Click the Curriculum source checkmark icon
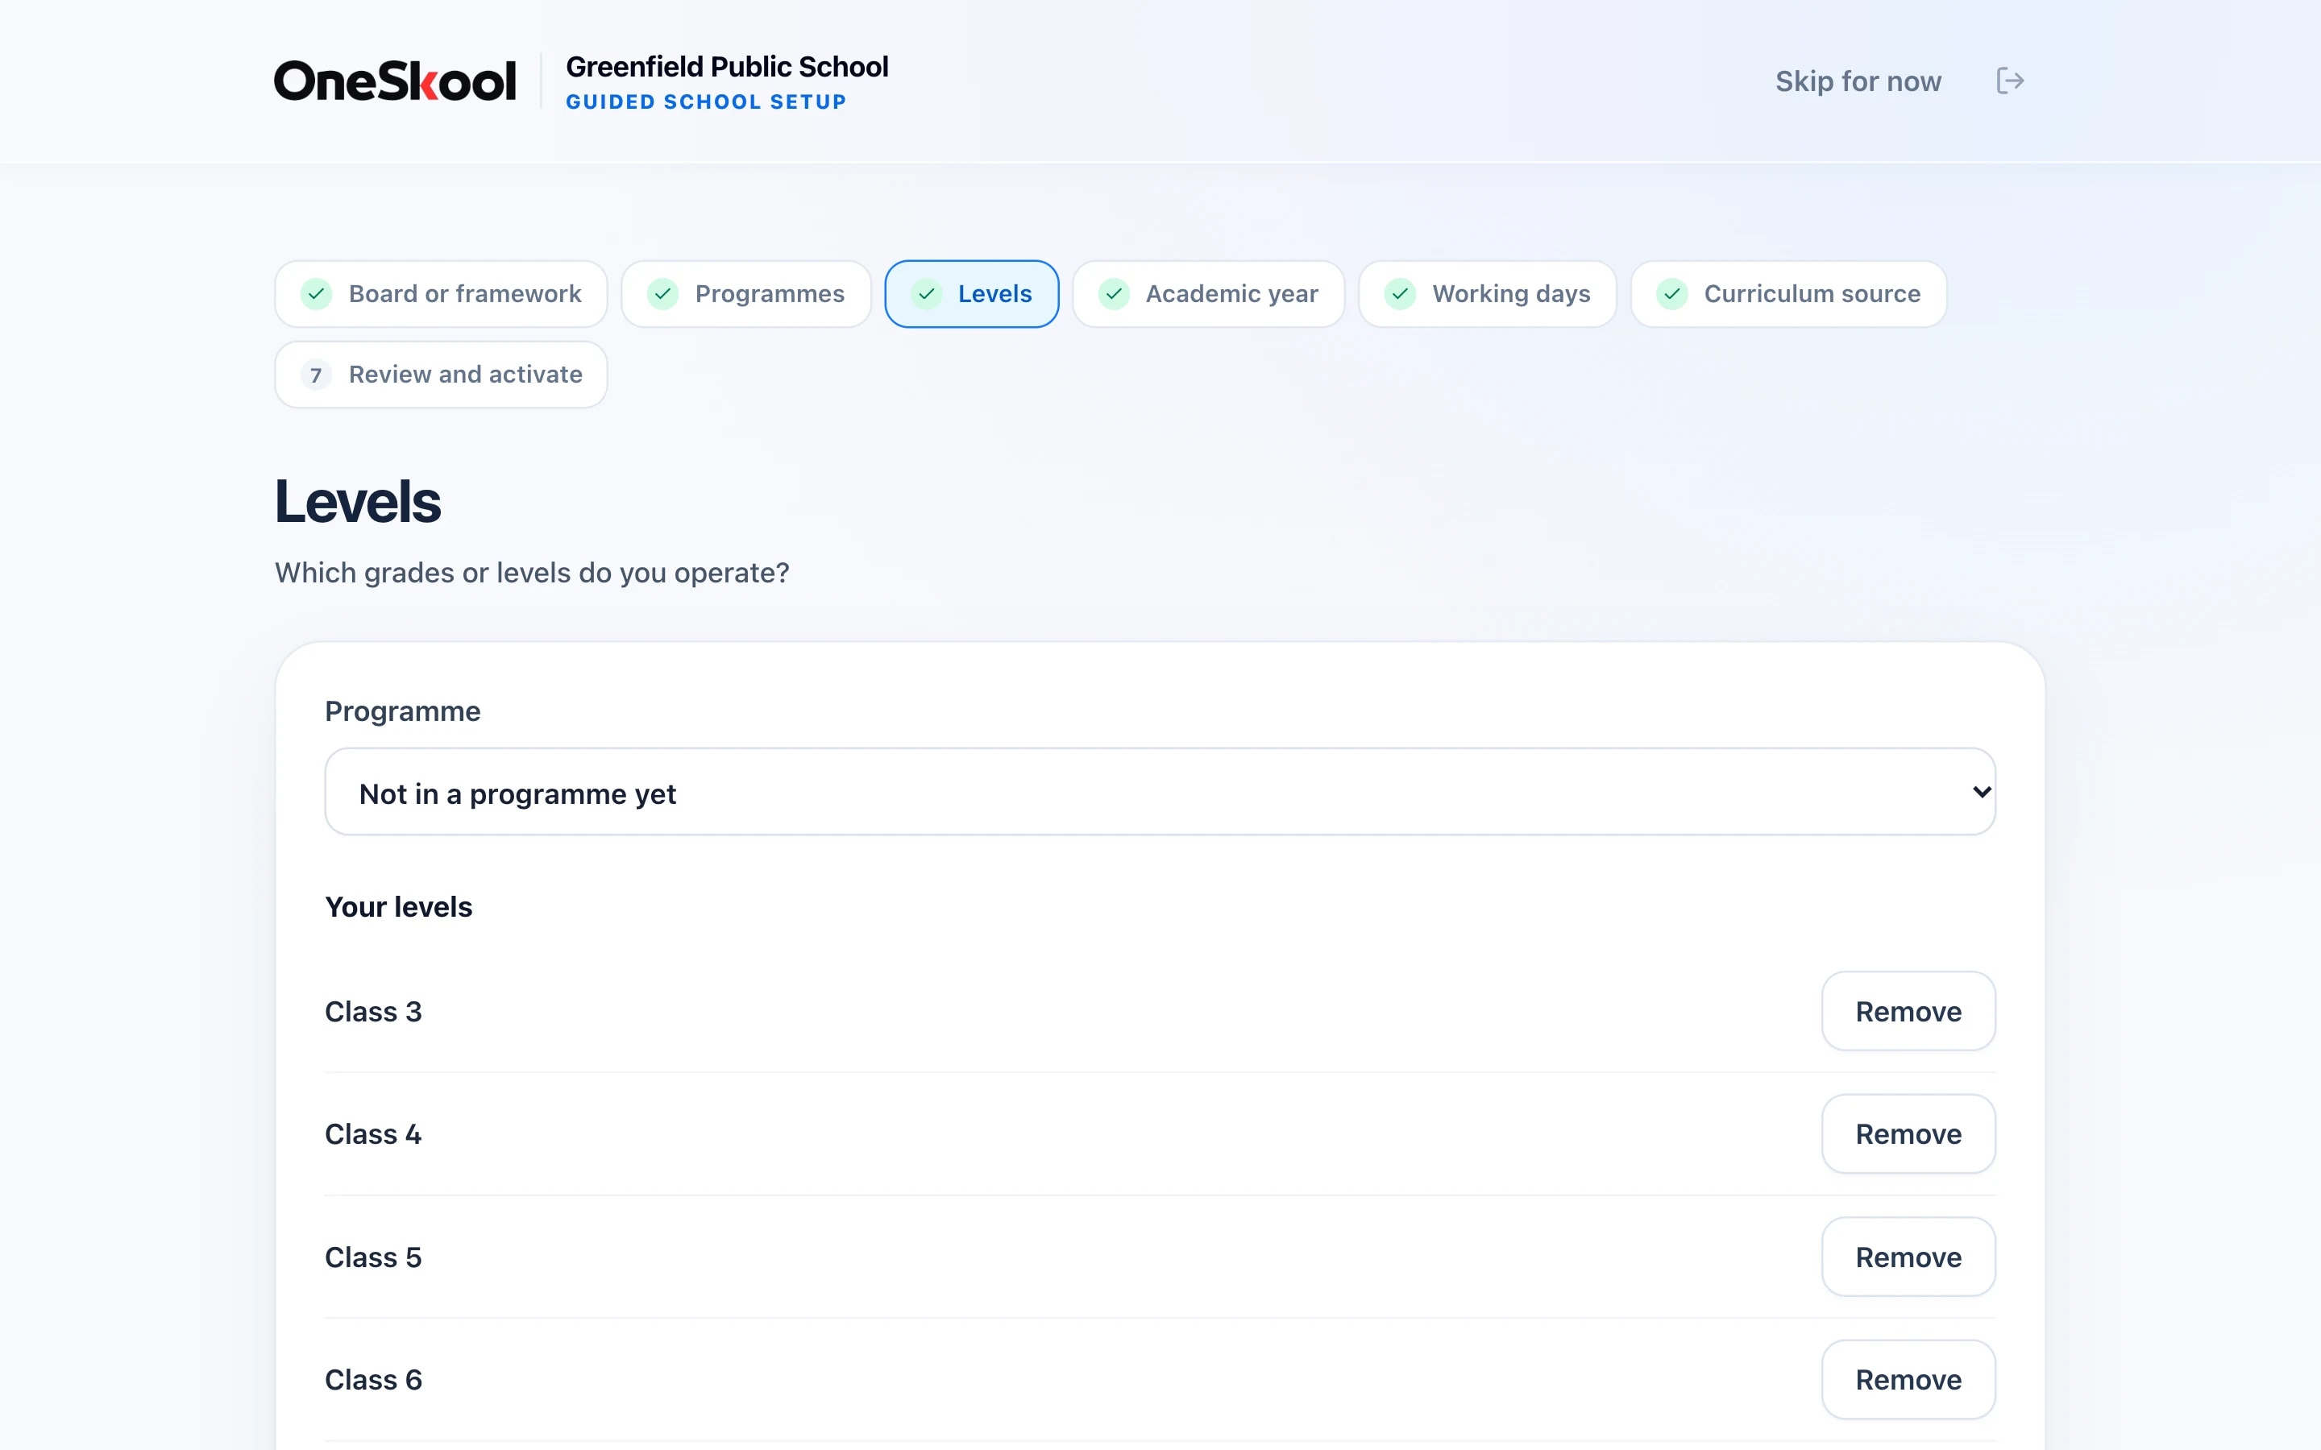 (x=1671, y=293)
